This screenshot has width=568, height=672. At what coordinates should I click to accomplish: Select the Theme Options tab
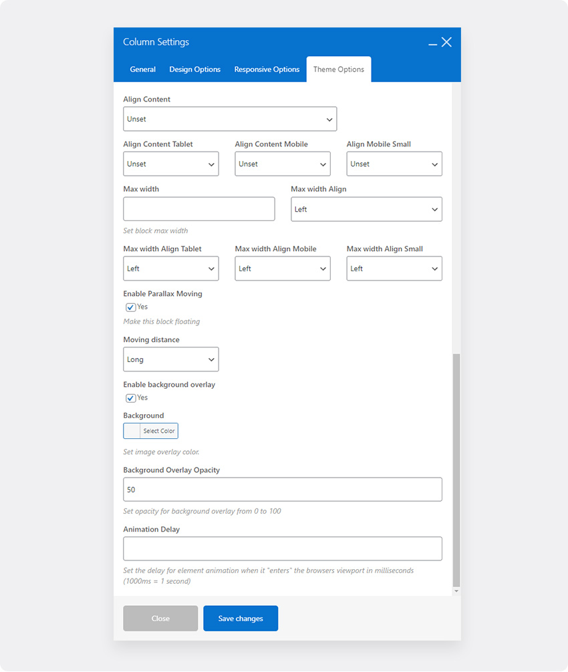tap(339, 69)
